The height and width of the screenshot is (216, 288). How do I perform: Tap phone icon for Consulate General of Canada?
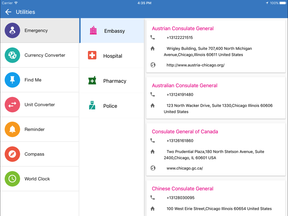[153, 141]
